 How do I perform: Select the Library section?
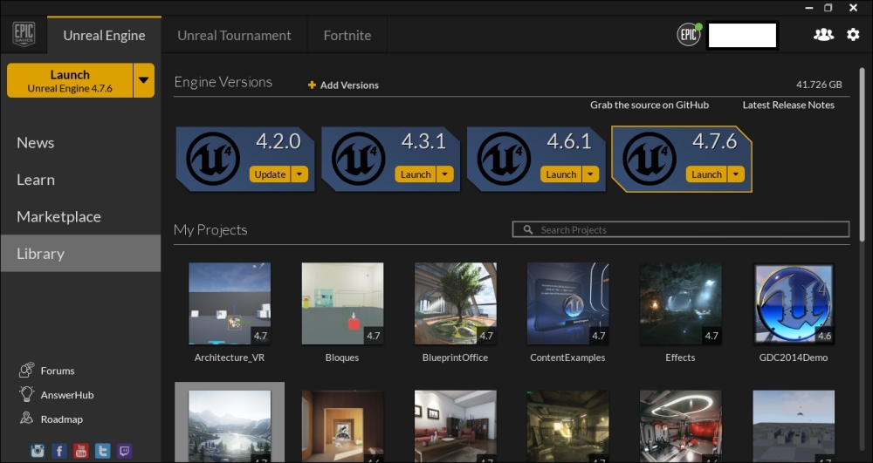click(80, 254)
